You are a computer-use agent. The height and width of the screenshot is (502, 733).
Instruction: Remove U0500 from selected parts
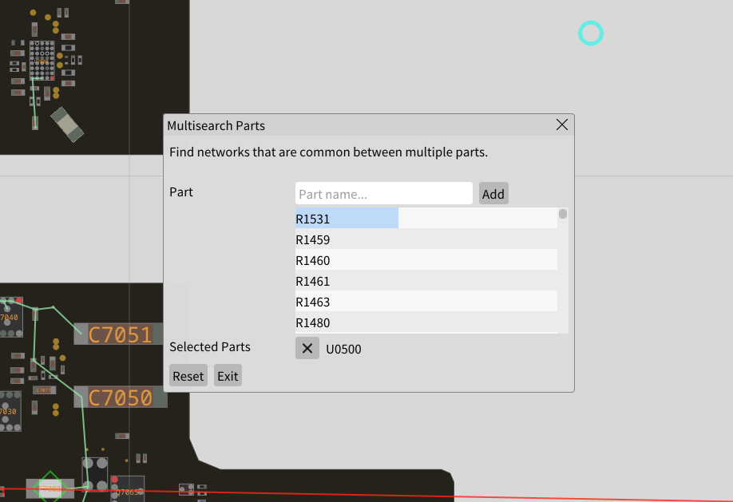[x=307, y=348]
